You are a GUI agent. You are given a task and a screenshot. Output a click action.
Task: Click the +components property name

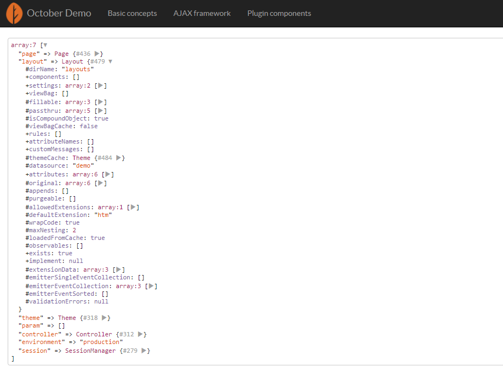(x=47, y=77)
